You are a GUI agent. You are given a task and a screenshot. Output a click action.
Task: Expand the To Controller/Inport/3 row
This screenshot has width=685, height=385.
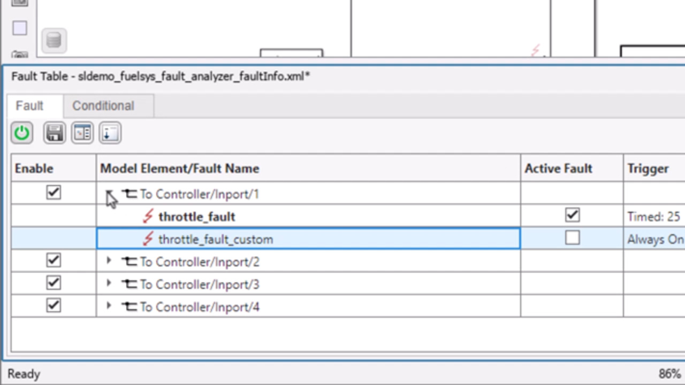click(x=109, y=283)
